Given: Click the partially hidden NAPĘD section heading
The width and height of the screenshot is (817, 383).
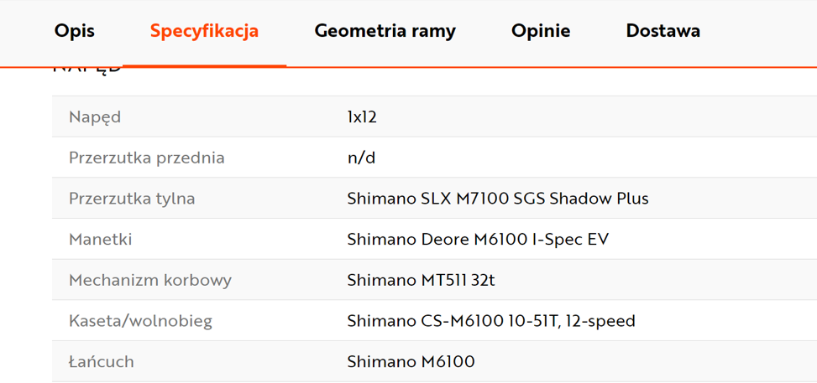Looking at the screenshot, I should pos(87,70).
